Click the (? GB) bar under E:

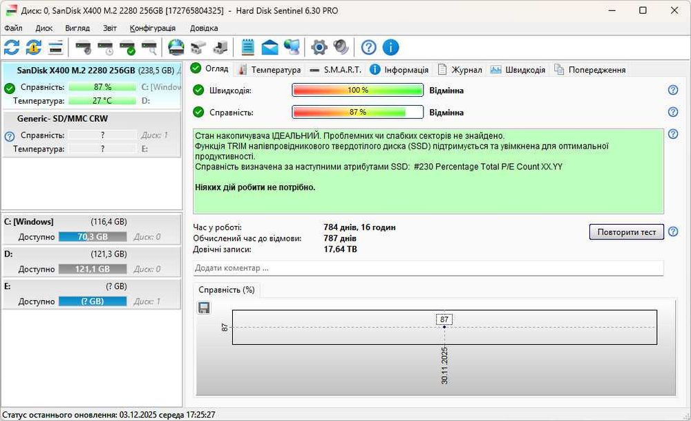pos(93,301)
